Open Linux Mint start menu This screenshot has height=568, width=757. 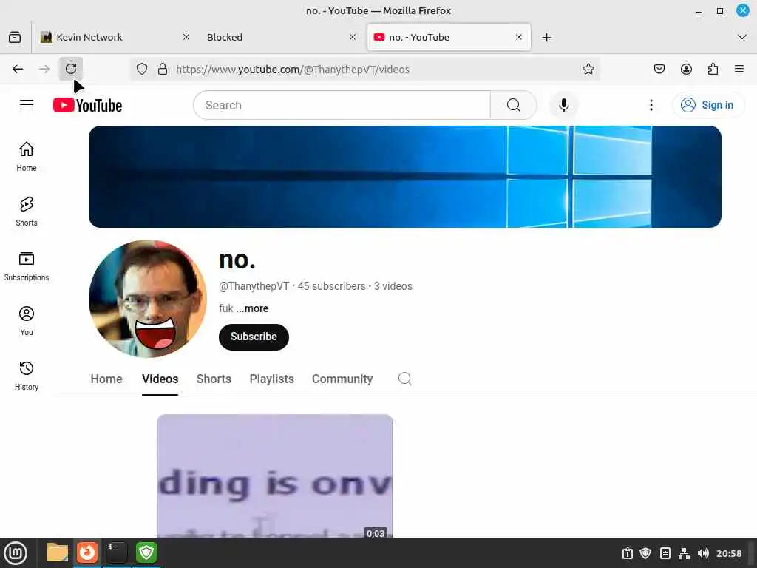click(x=16, y=553)
